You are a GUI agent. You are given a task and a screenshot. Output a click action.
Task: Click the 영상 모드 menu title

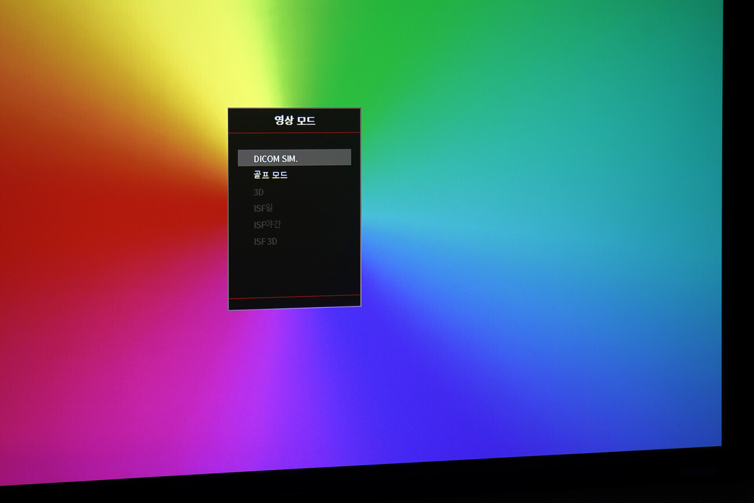(x=295, y=121)
